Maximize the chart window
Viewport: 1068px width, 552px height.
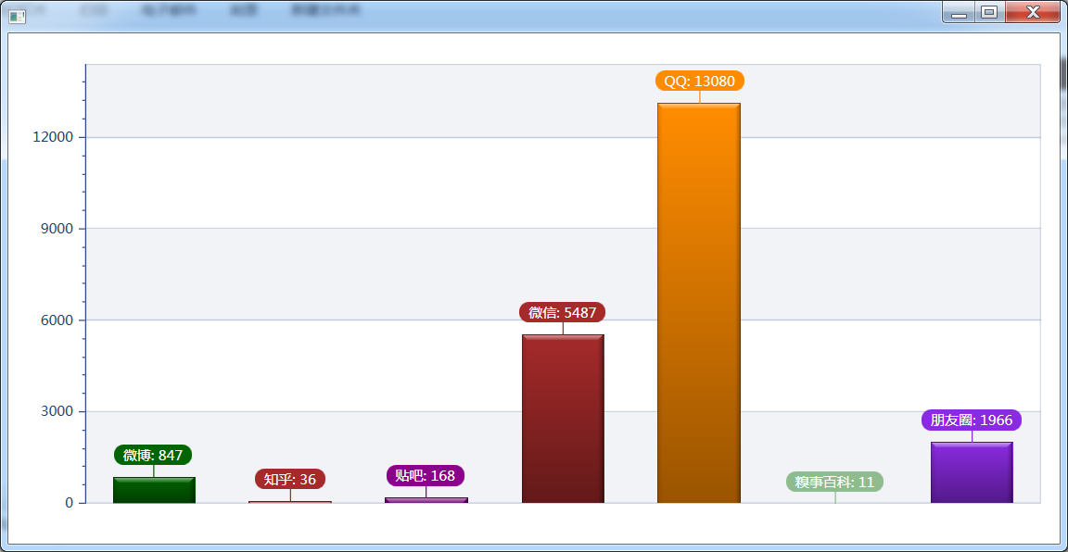tap(990, 11)
